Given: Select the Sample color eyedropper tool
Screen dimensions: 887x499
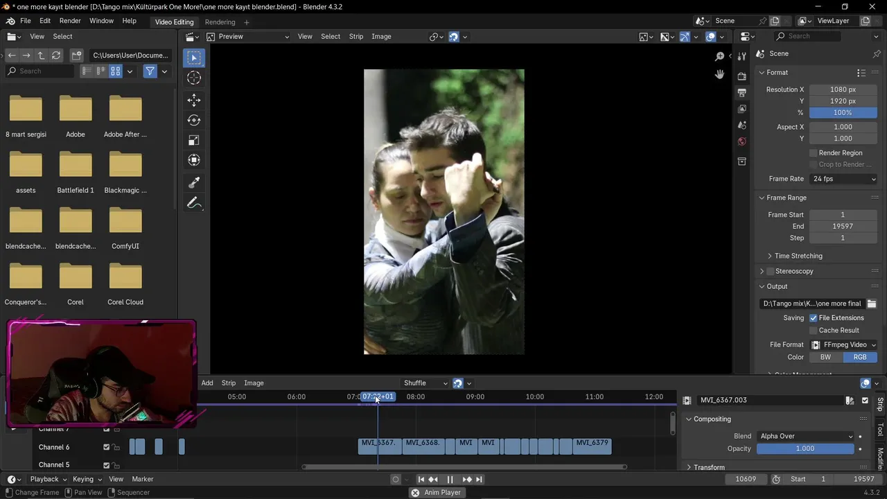Looking at the screenshot, I should 194,182.
